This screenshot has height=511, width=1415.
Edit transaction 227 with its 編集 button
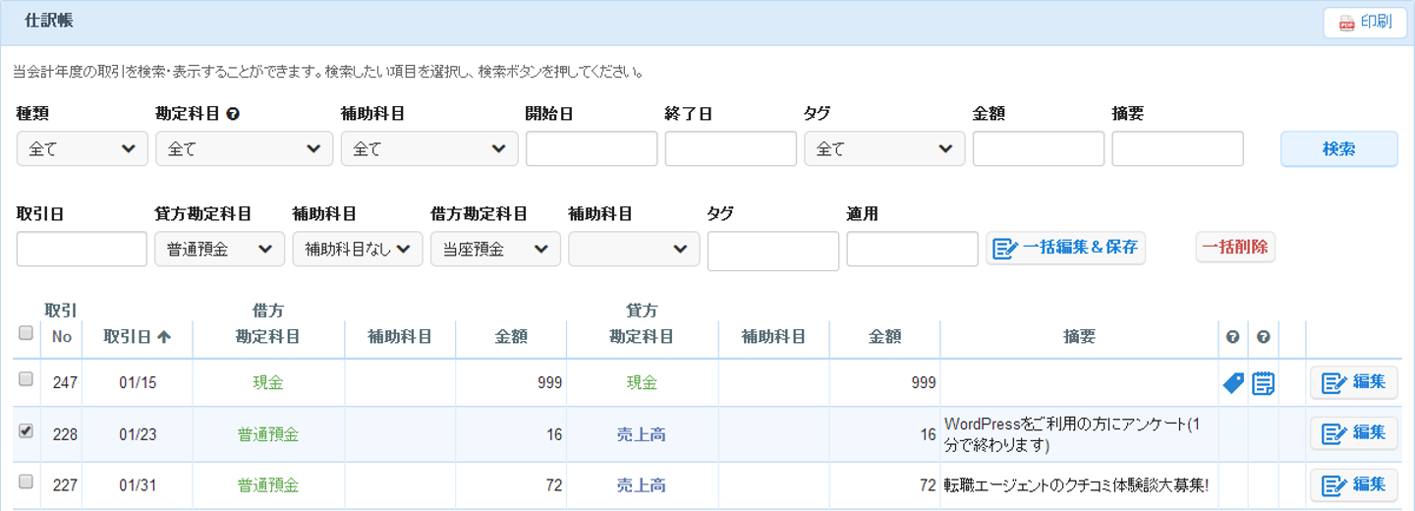point(1353,484)
